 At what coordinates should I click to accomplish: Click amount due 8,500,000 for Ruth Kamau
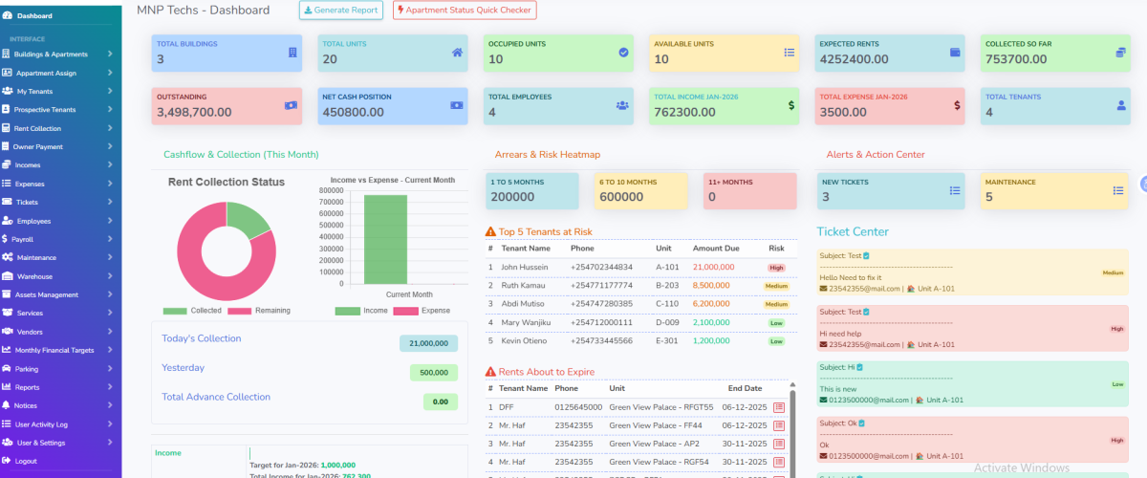click(712, 285)
